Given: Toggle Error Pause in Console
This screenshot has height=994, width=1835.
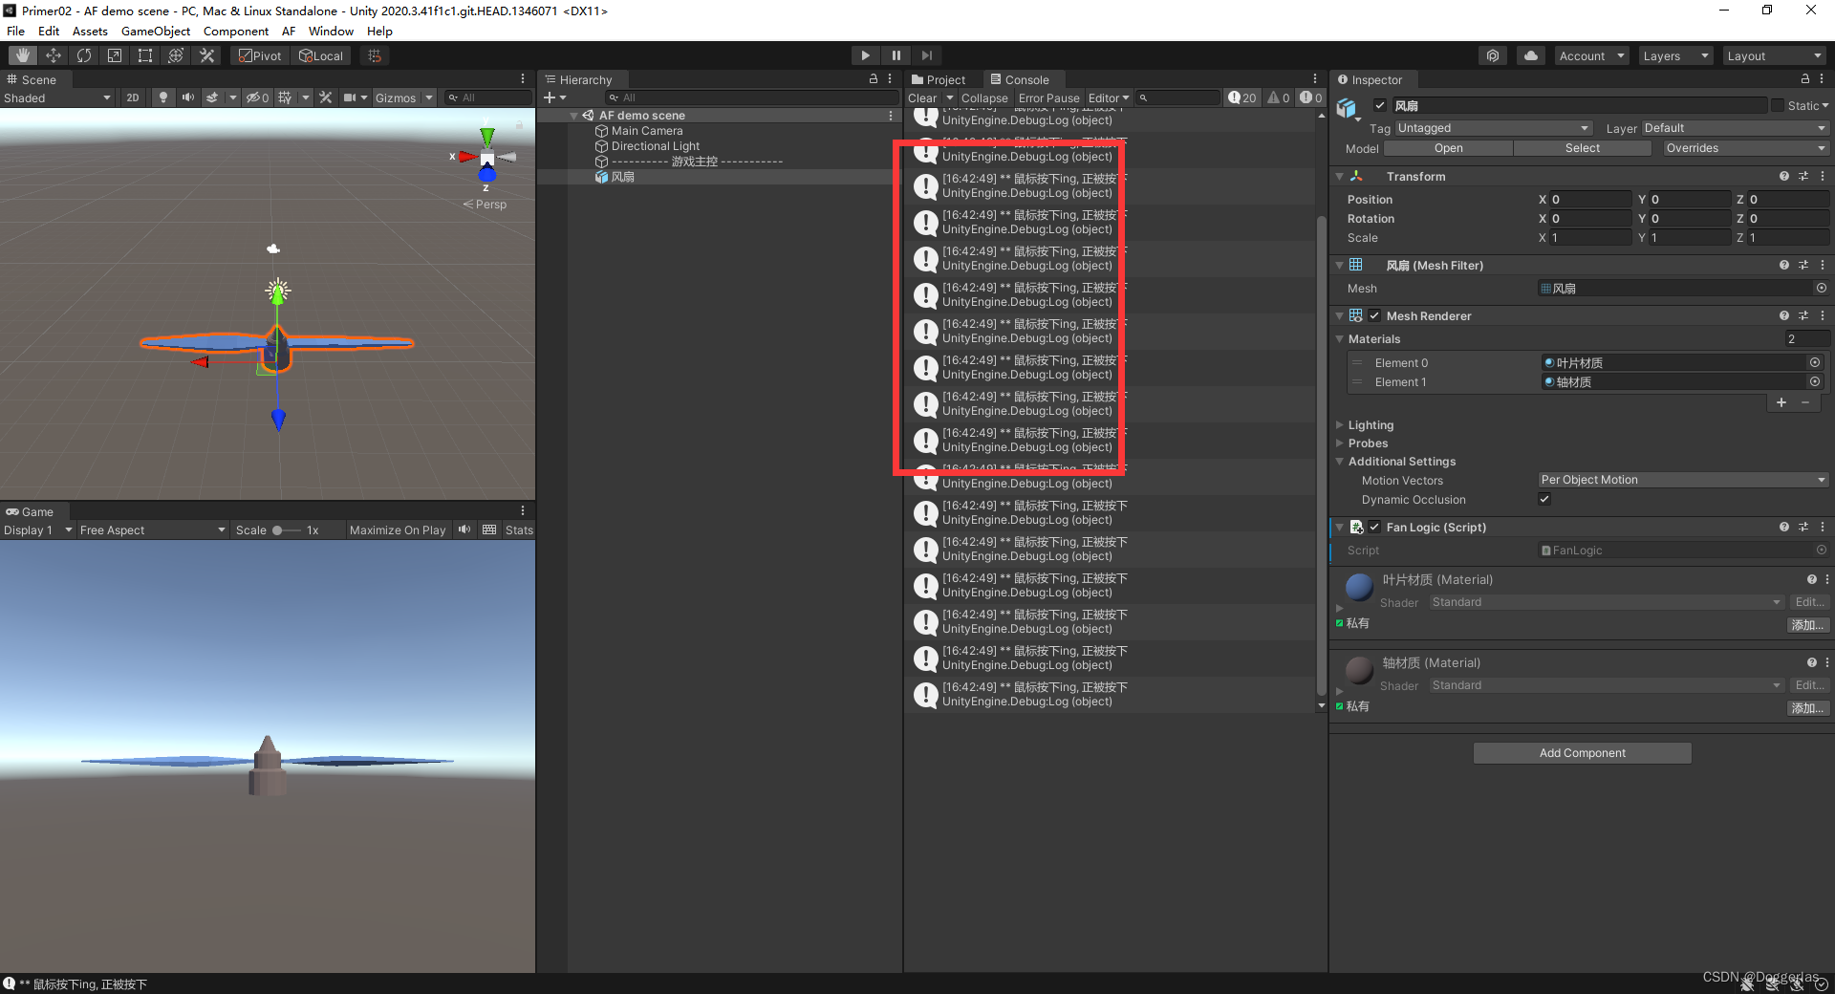Looking at the screenshot, I should (1048, 97).
